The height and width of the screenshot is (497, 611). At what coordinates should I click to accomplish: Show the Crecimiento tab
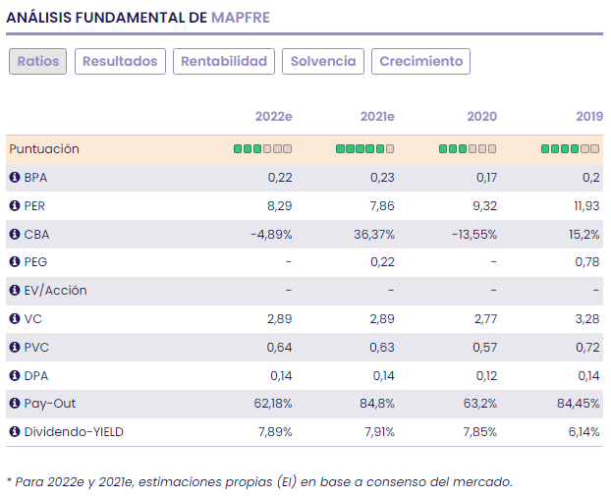(x=420, y=61)
